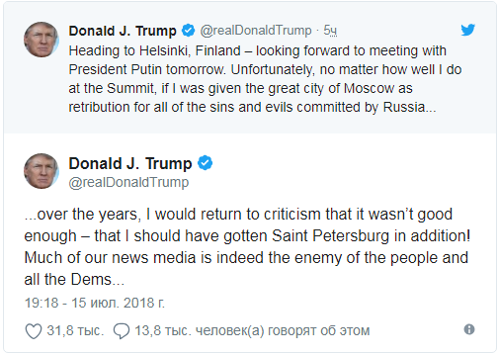Click the verified badge in the lower tweet header
This screenshot has width=498, height=356.
205,163
